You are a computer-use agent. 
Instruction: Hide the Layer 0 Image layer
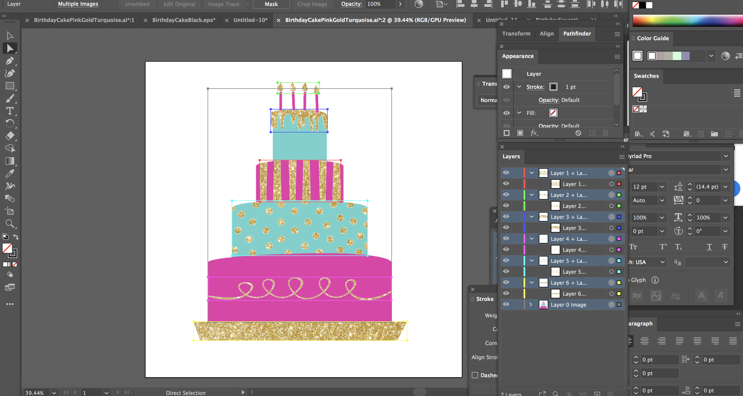506,304
